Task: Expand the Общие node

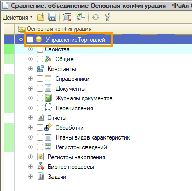Action: pyautogui.click(x=30, y=59)
